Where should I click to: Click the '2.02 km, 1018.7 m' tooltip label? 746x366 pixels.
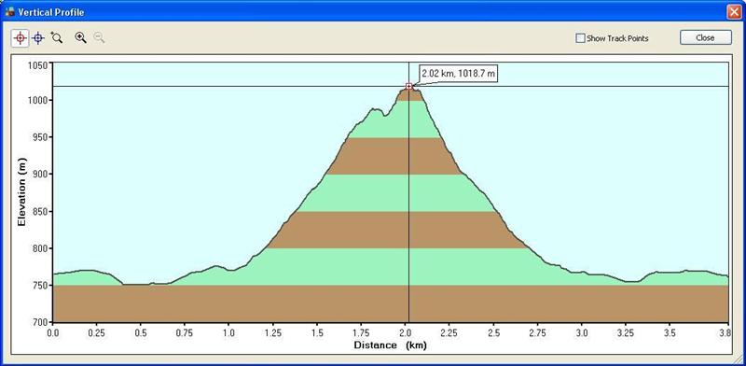(458, 74)
